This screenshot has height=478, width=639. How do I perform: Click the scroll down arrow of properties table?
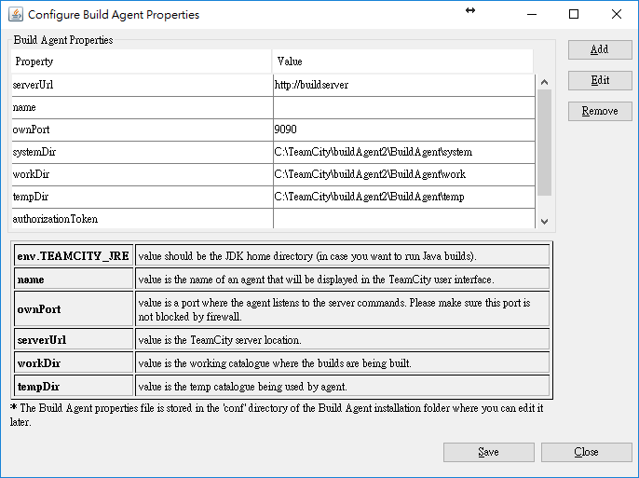pyautogui.click(x=544, y=221)
